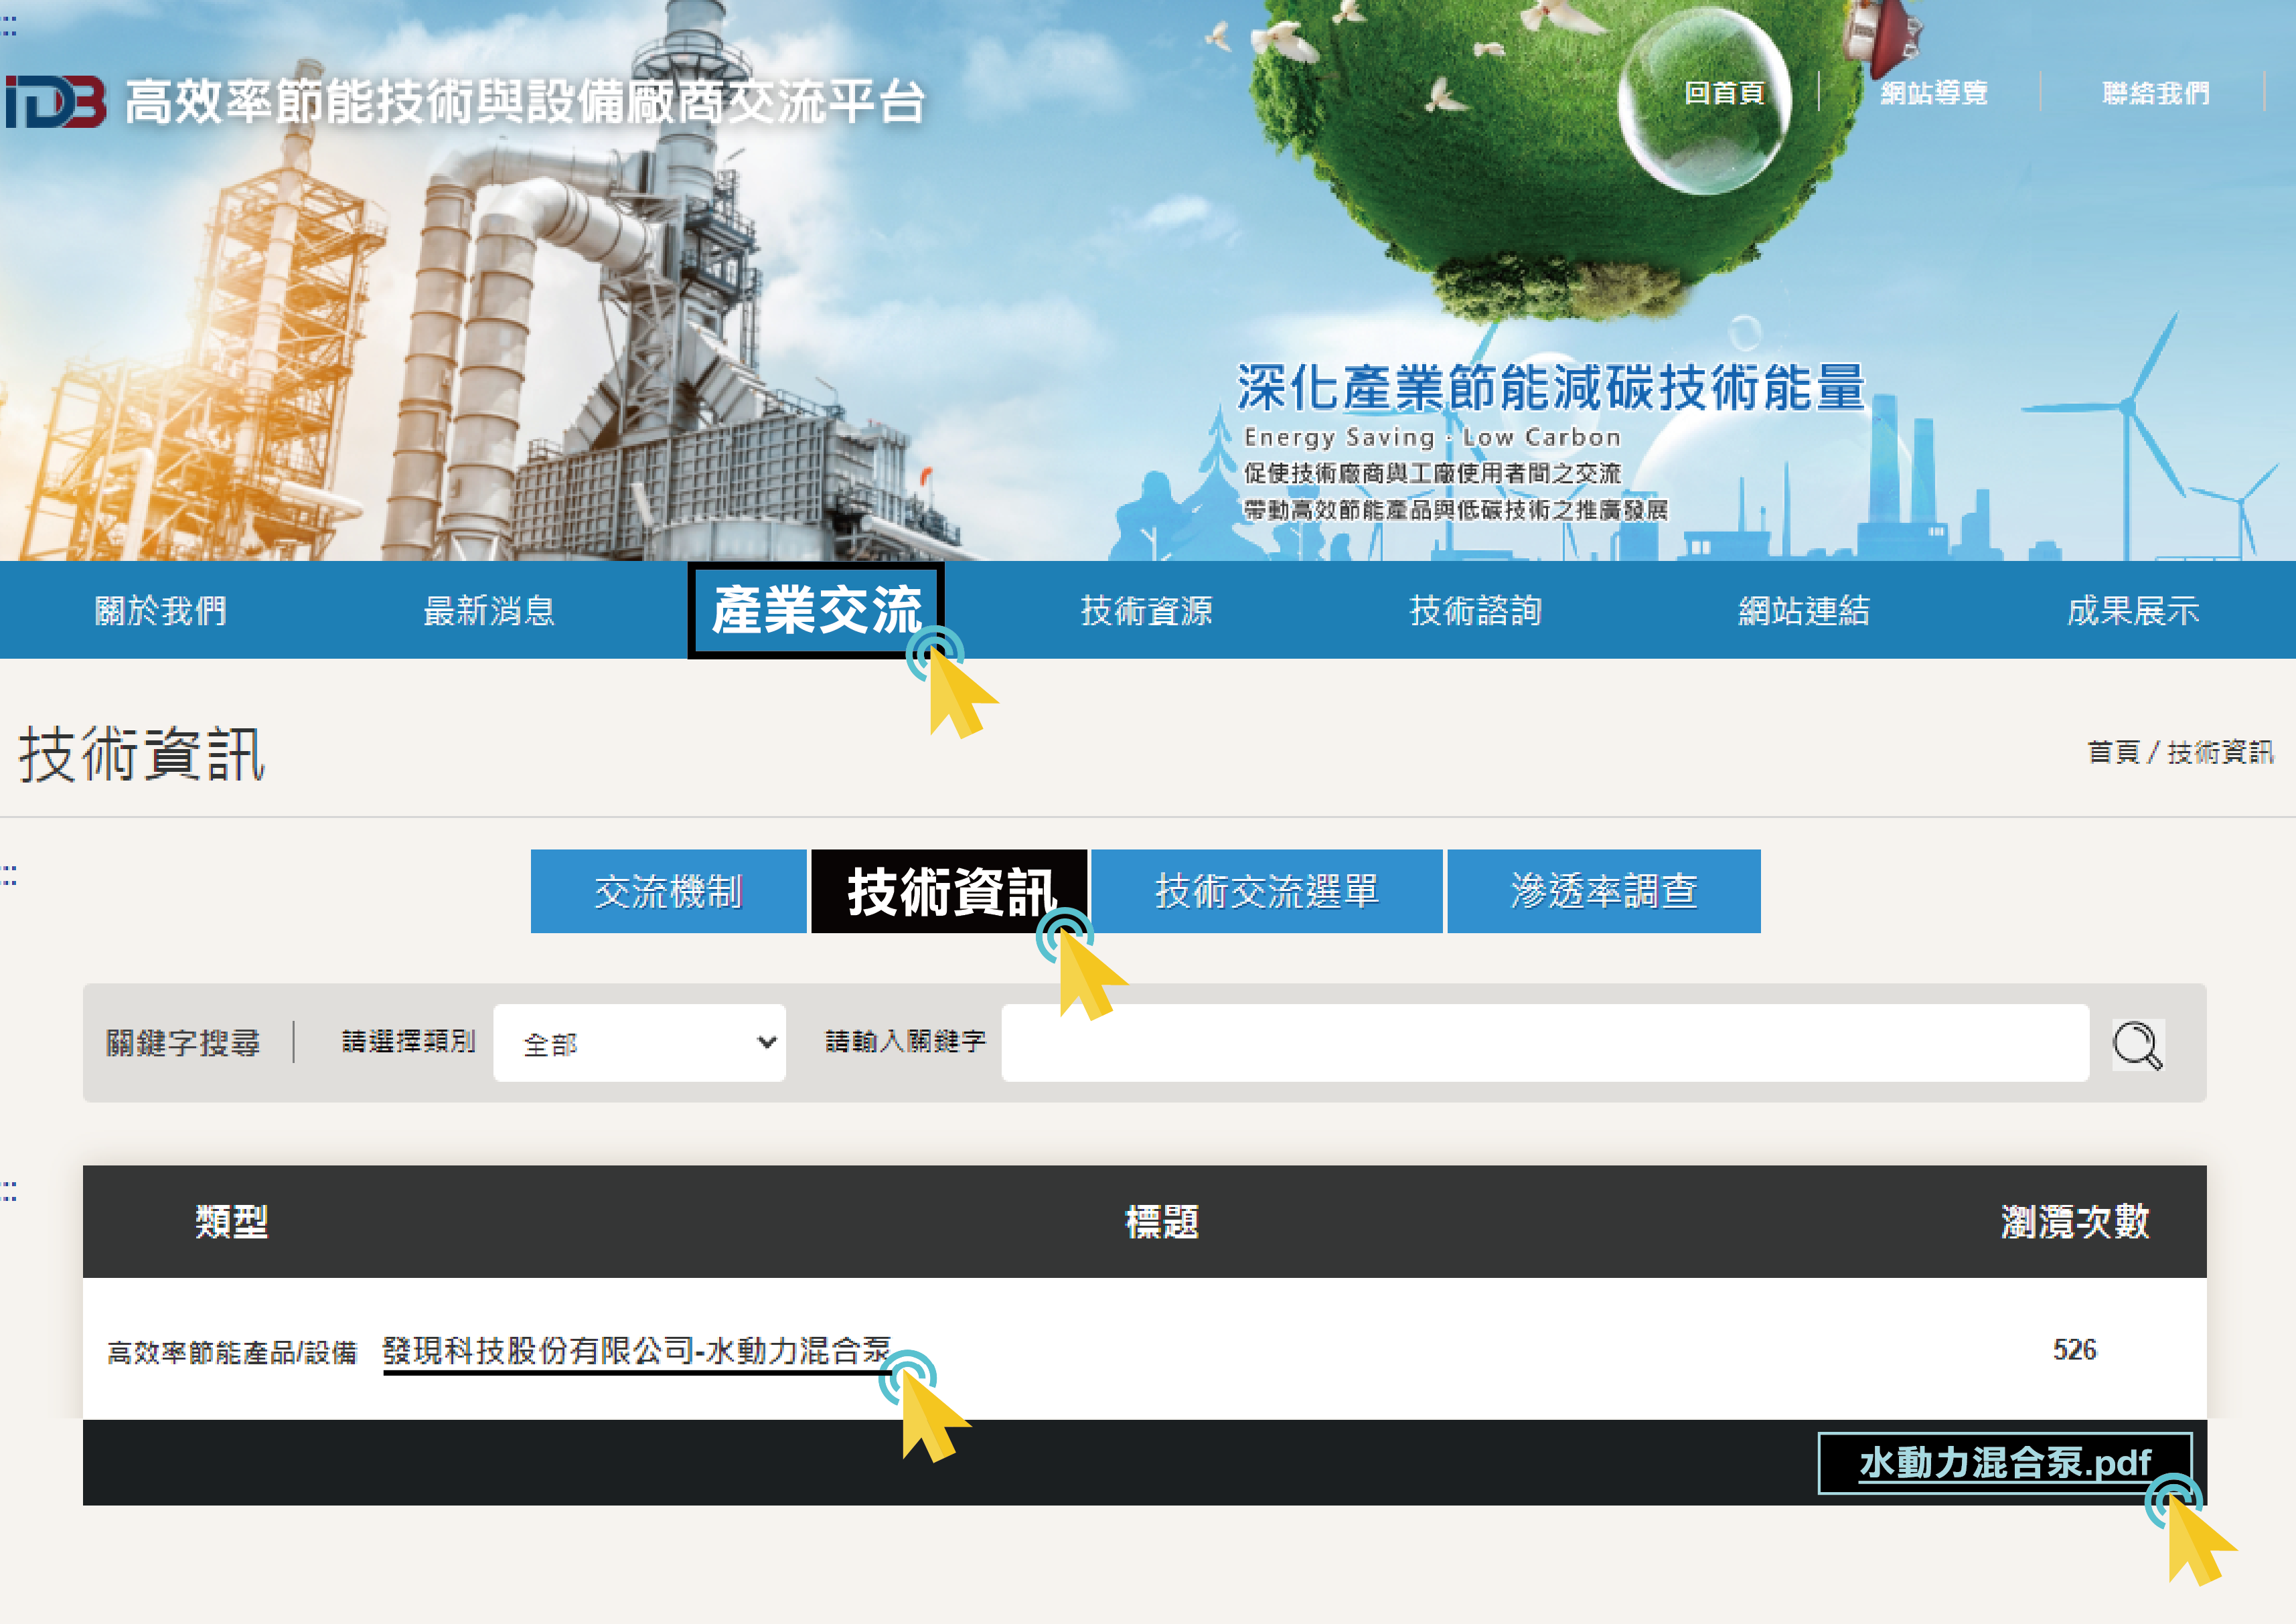Go to 技術資源 in the navigation
The width and height of the screenshot is (2296, 1624).
(x=1146, y=610)
